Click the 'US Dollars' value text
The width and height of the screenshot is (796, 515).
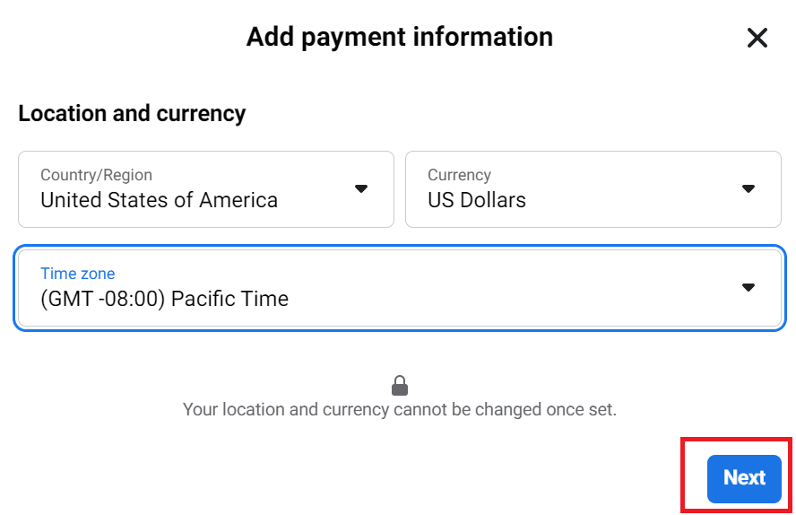tap(477, 200)
